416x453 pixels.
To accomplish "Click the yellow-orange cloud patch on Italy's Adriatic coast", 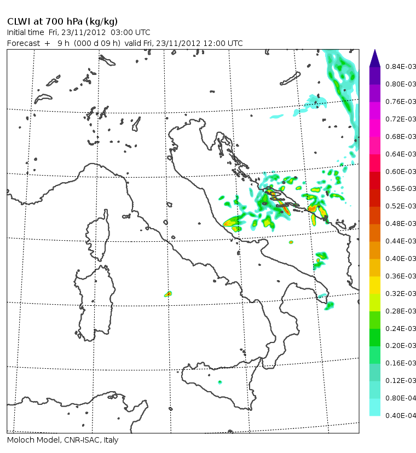I will click(x=232, y=222).
